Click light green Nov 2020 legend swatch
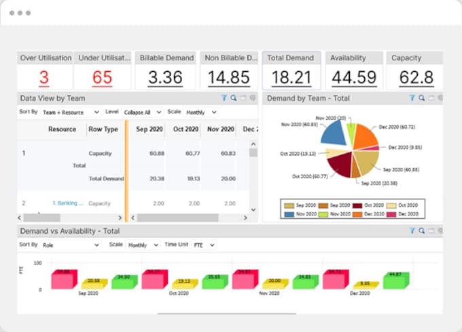Viewport: 462px width, 332px height. 323,214
